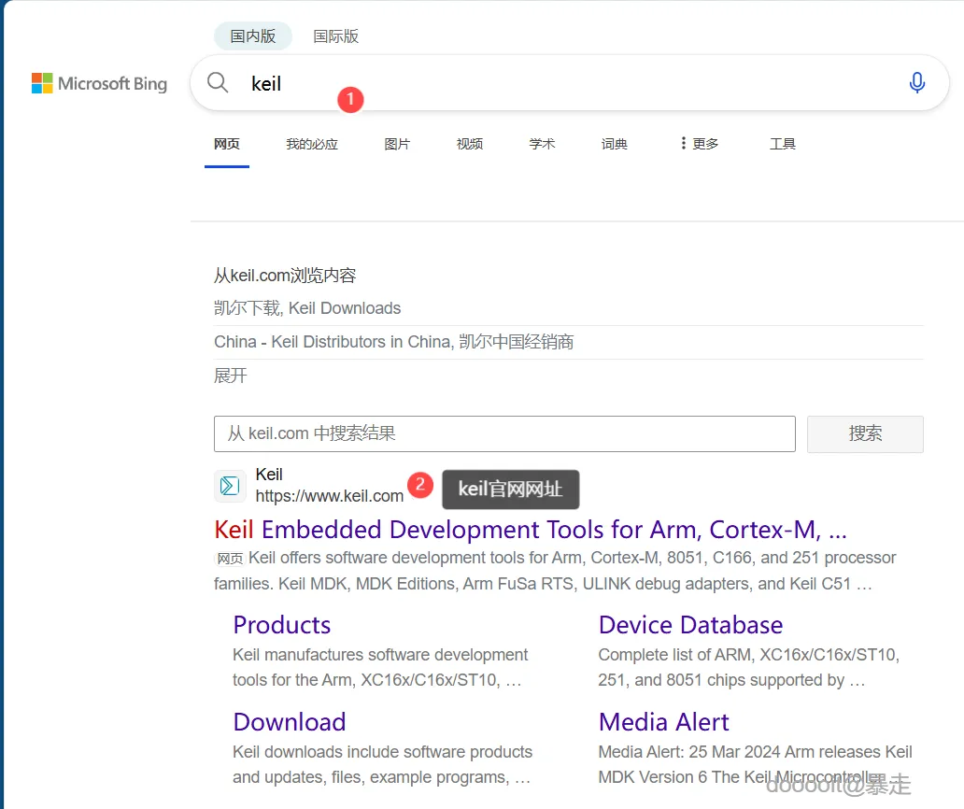Click the 从 keil.com 中搜索结果 input field
The image size is (964, 809).
click(x=504, y=433)
